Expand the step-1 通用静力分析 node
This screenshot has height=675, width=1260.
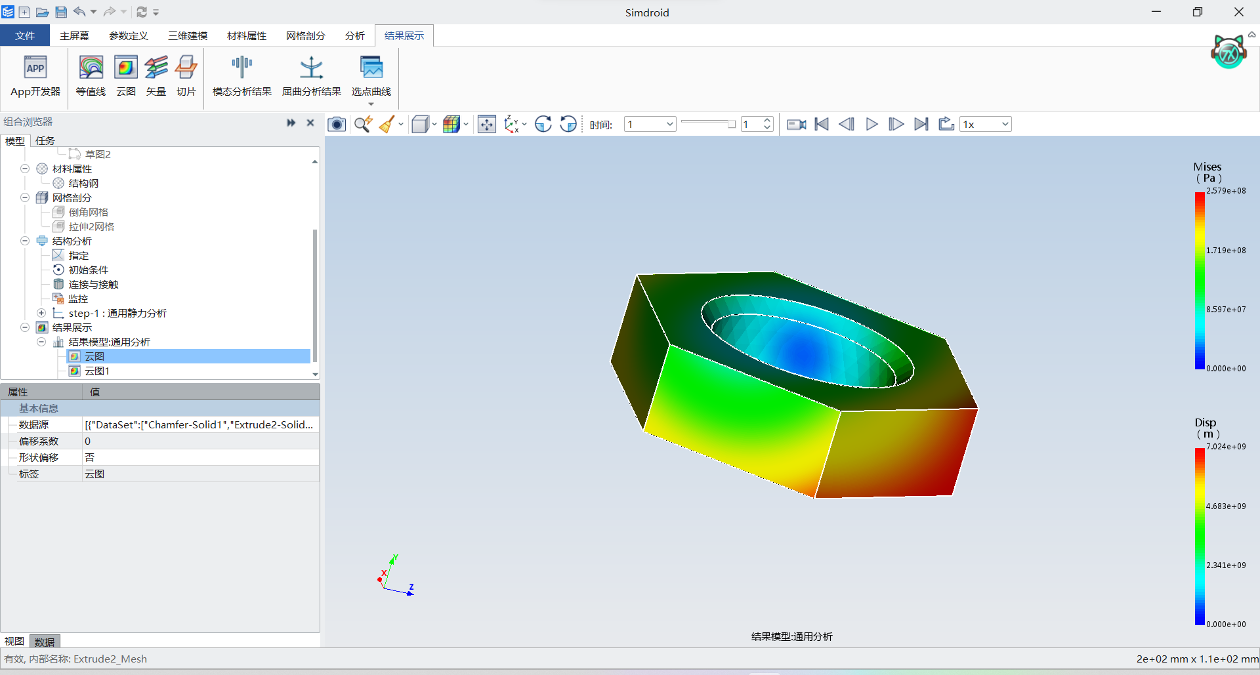pyautogui.click(x=41, y=313)
